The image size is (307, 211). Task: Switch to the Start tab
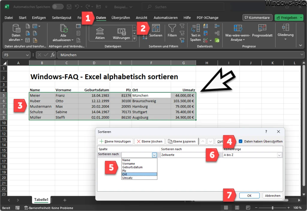tap(22, 18)
